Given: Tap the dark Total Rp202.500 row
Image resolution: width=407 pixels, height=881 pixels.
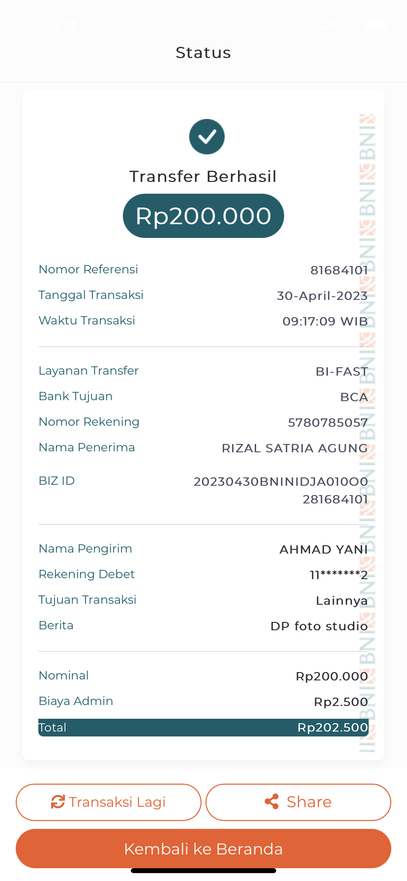Looking at the screenshot, I should point(203,728).
